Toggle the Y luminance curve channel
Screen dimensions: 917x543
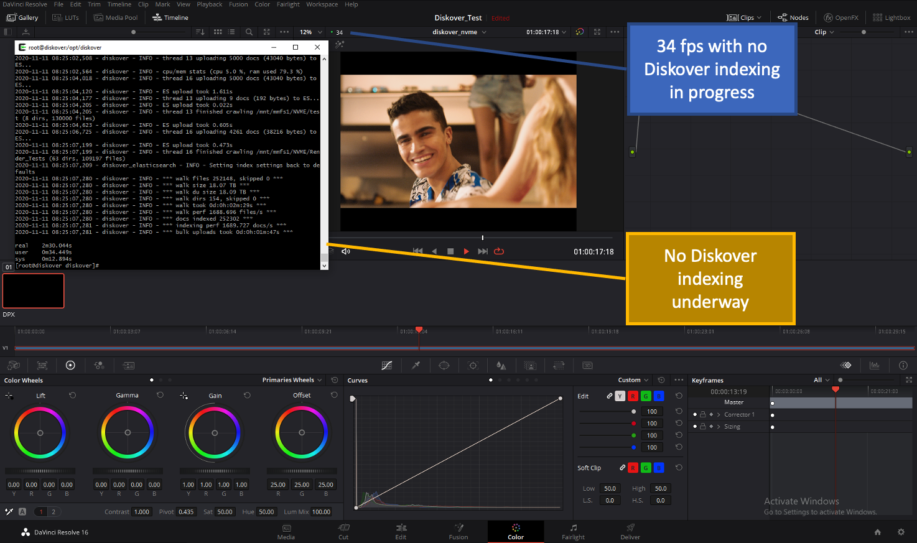[x=620, y=396]
